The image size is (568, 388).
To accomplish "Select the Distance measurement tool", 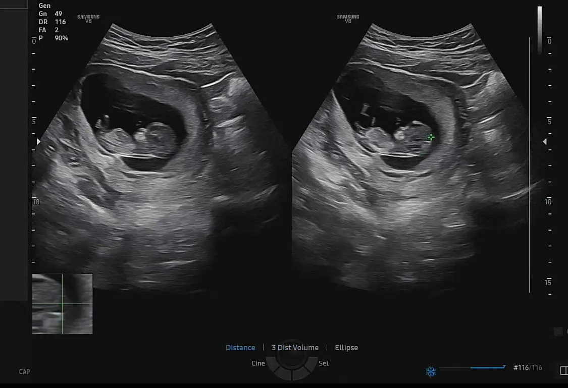I will coord(240,348).
